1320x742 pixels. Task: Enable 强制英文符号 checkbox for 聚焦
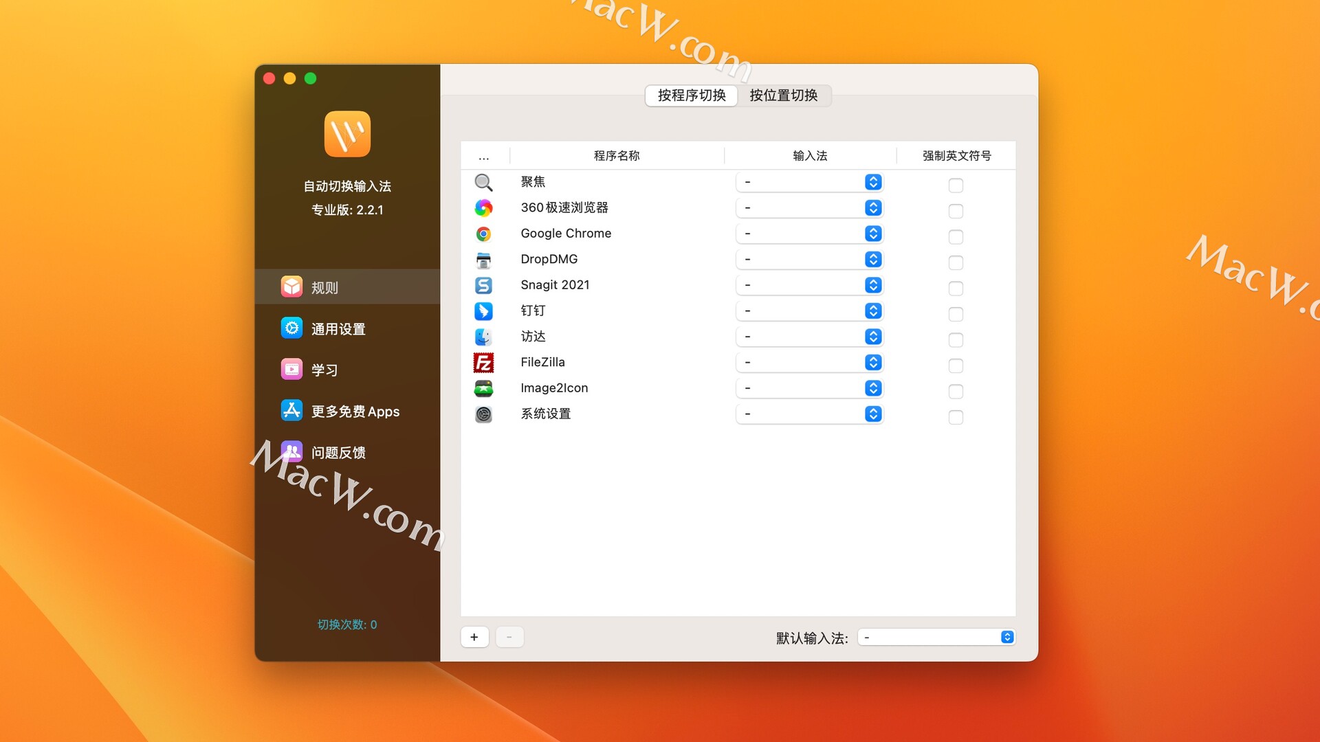tap(956, 185)
